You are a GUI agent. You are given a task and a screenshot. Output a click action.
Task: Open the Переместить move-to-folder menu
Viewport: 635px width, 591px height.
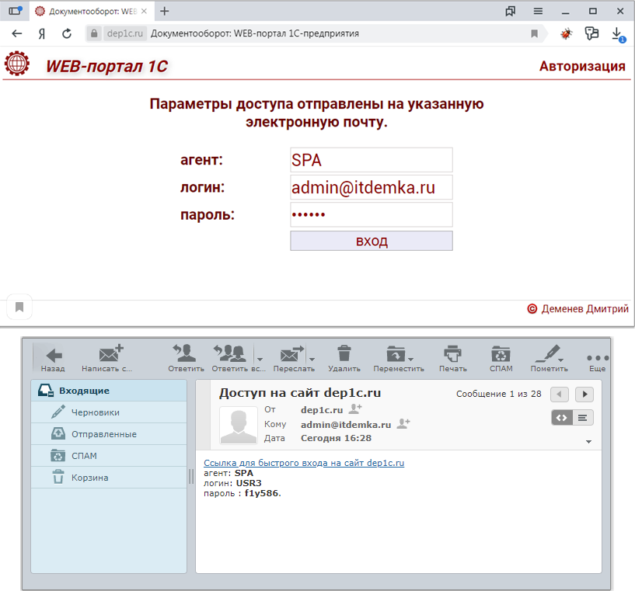click(x=399, y=358)
